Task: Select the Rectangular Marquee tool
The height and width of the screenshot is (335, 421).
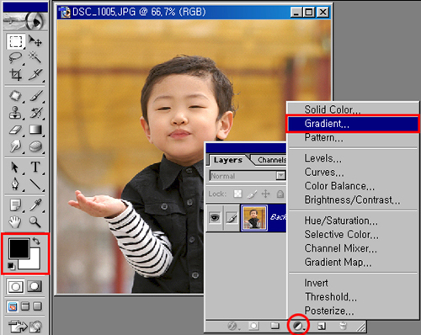Action: tap(16, 41)
